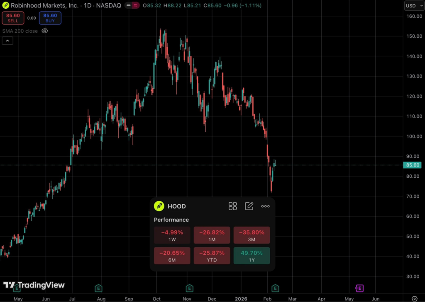The height and width of the screenshot is (302, 425).
Task: Click the November earnings E marker
Action: 189,288
